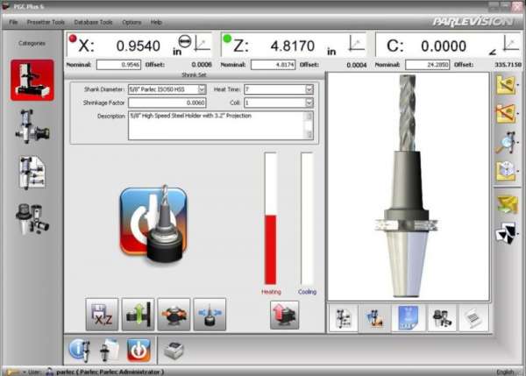Click the X value 0.9540 readout

pyautogui.click(x=139, y=46)
